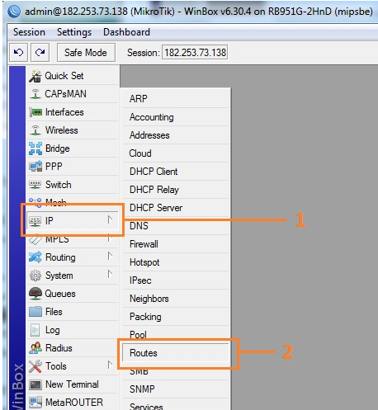
Task: Click the redo arrow icon
Action: tap(40, 52)
